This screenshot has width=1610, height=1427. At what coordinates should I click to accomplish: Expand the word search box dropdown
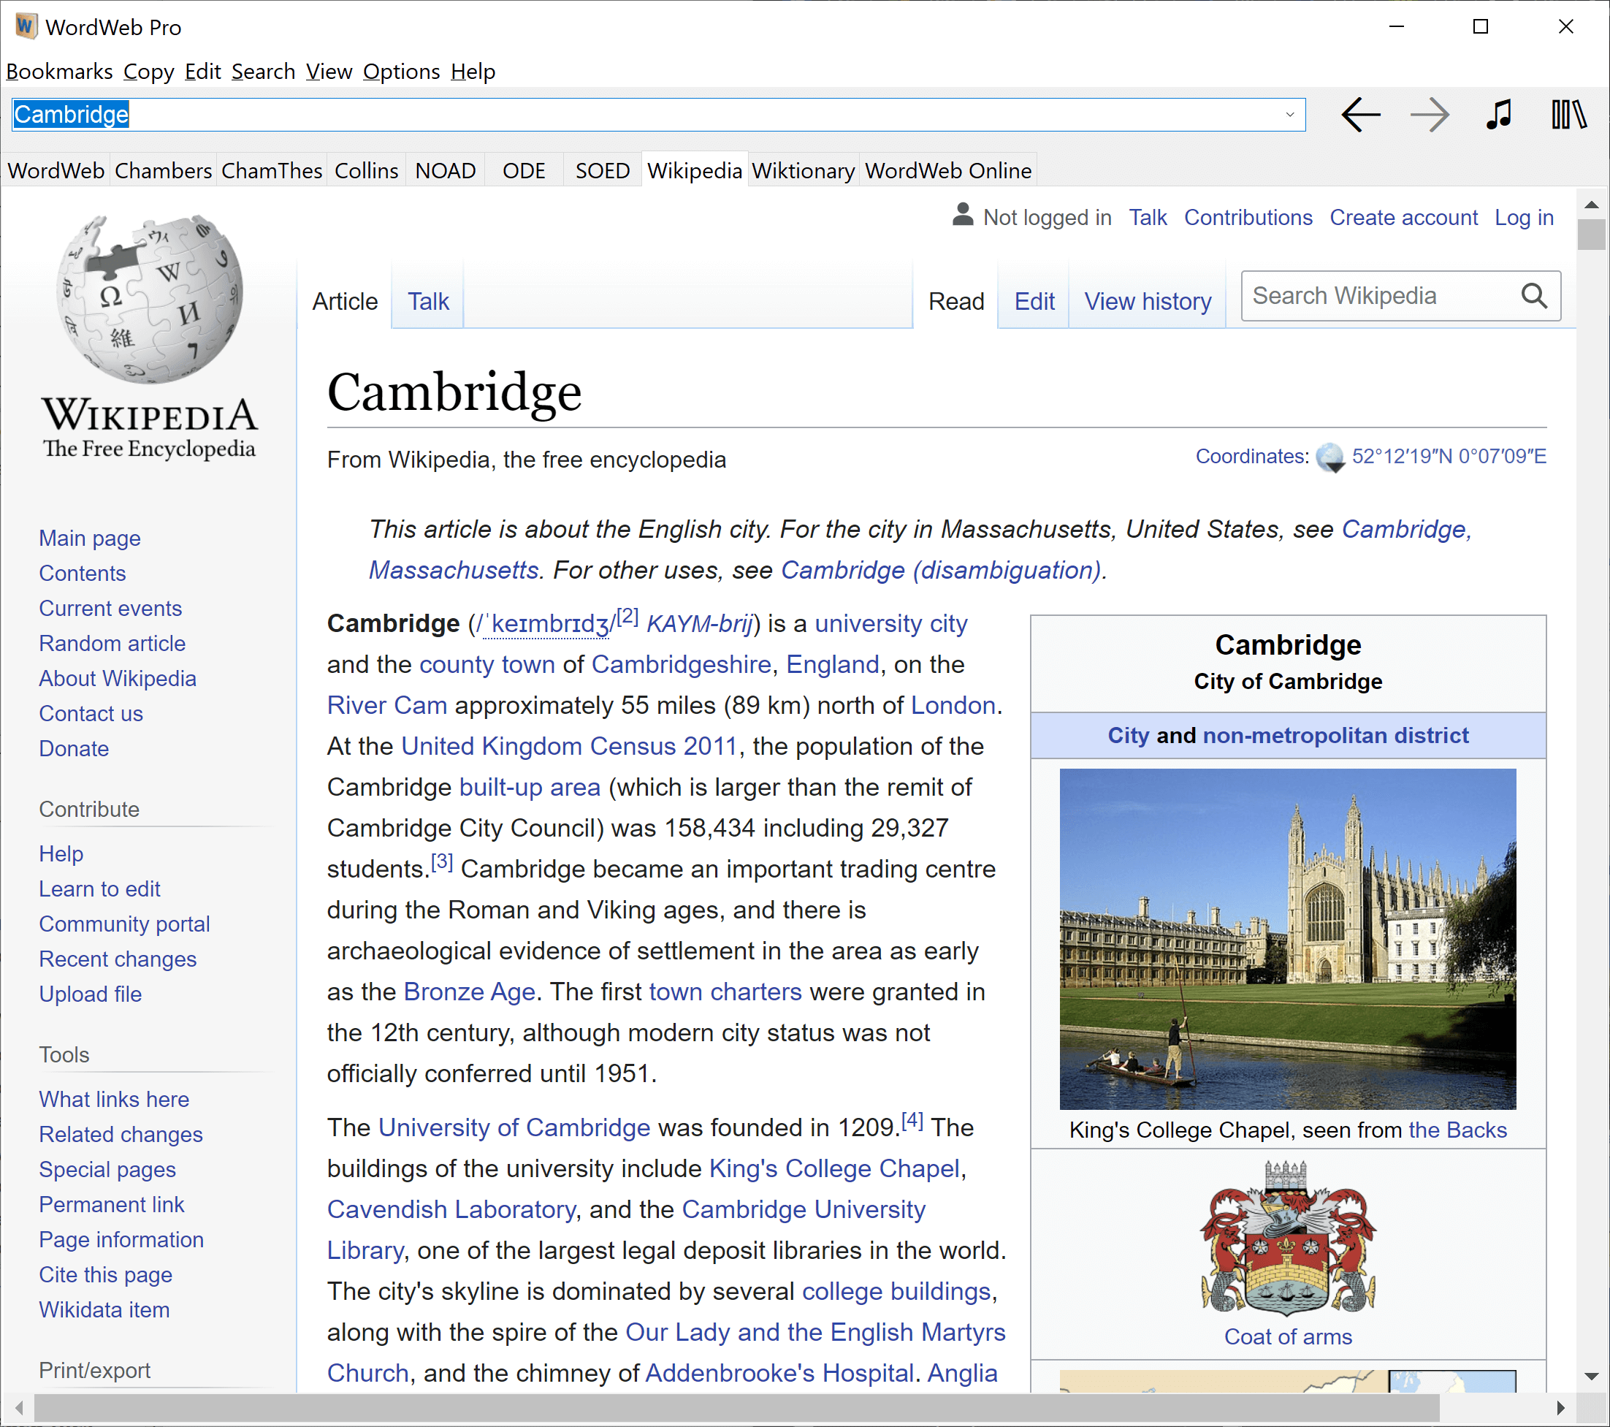tap(1289, 115)
